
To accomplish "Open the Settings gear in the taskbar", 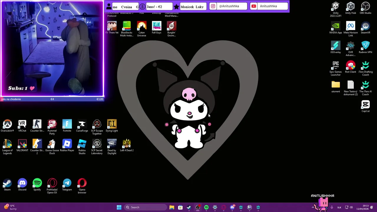I will click(215, 207).
